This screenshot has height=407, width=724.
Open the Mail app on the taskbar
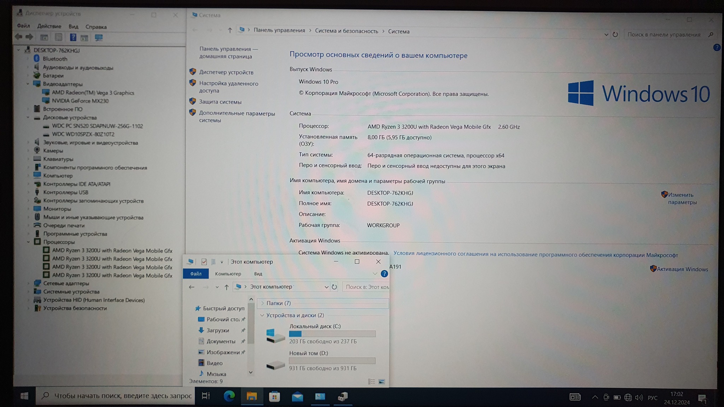click(x=297, y=396)
